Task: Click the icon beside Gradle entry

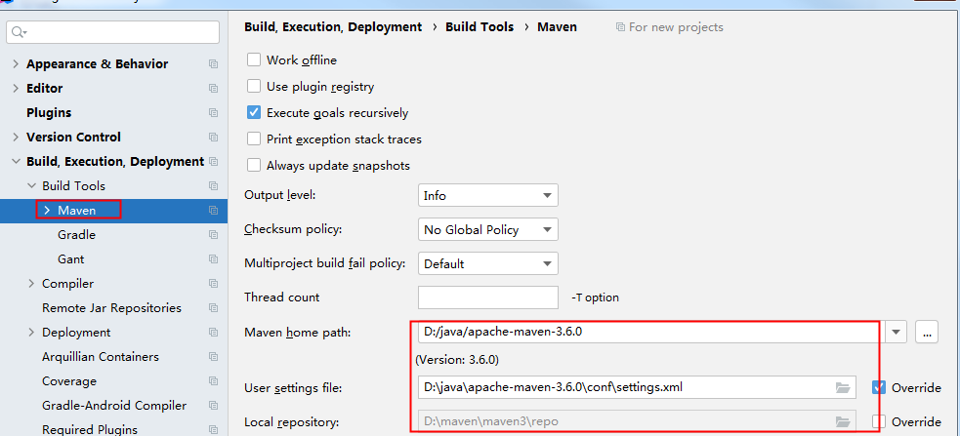Action: click(x=213, y=235)
